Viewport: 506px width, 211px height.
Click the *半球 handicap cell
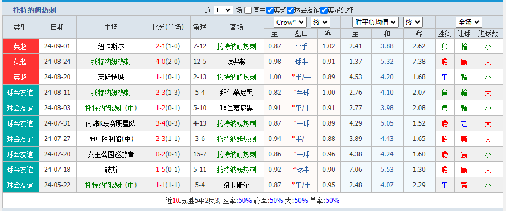click(301, 93)
